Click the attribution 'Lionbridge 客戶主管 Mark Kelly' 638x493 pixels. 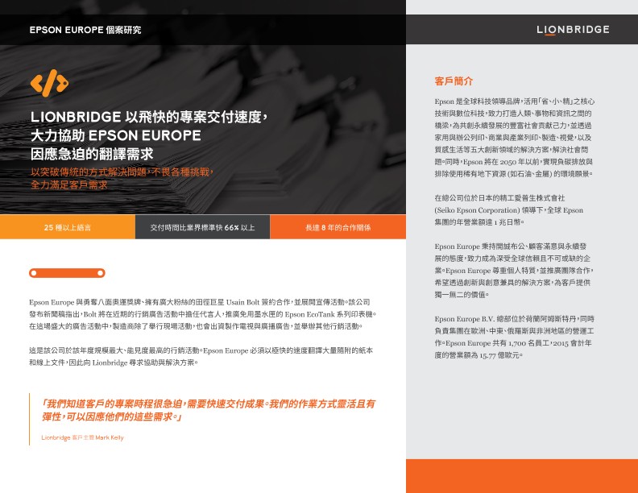click(83, 437)
